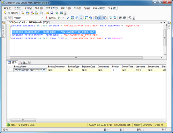Select the PASSWORD PROTECTED cell
This screenshot has height=133, width=173.
[30, 70]
